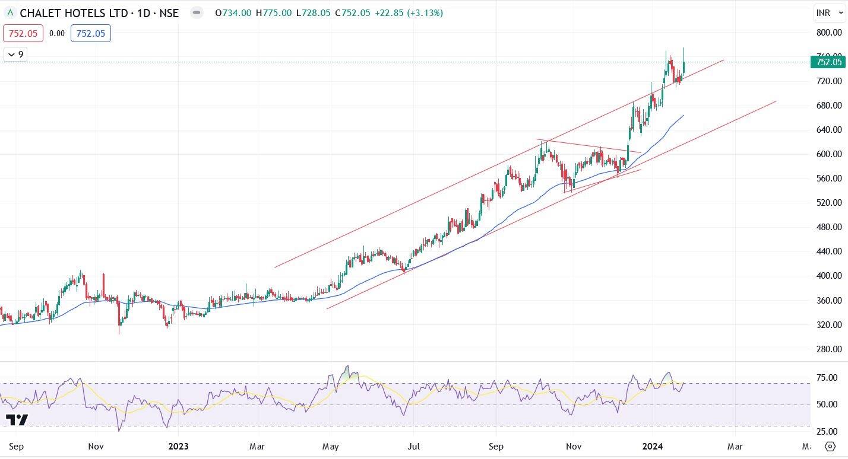Click the +22.85 (+3.13%) change value
The height and width of the screenshot is (459, 848).
(409, 13)
